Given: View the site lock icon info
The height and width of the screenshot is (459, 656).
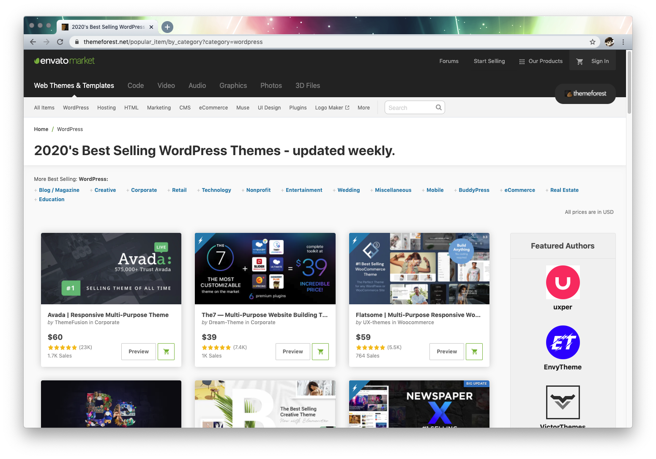Looking at the screenshot, I should click(x=77, y=42).
